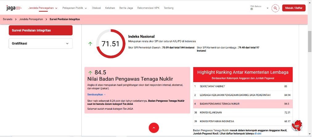Image resolution: width=312 pixels, height=137 pixels.
Task: Open the Pilih Bahasa language dropdown
Action: tap(260, 8)
